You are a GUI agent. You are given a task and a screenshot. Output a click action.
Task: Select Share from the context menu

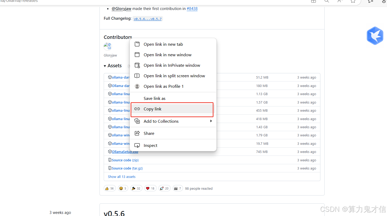[x=173, y=133]
